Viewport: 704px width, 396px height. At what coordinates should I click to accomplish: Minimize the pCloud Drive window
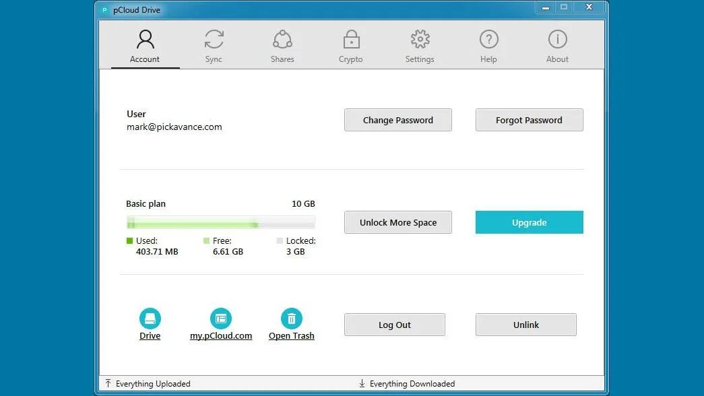tap(546, 7)
